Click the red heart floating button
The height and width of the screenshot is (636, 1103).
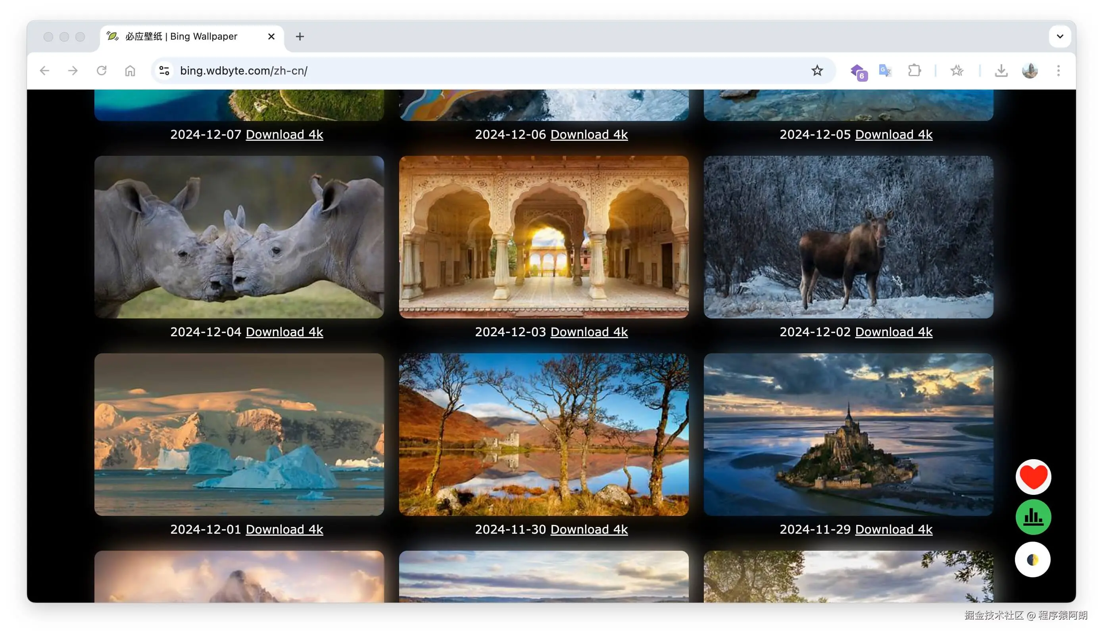[1033, 477]
